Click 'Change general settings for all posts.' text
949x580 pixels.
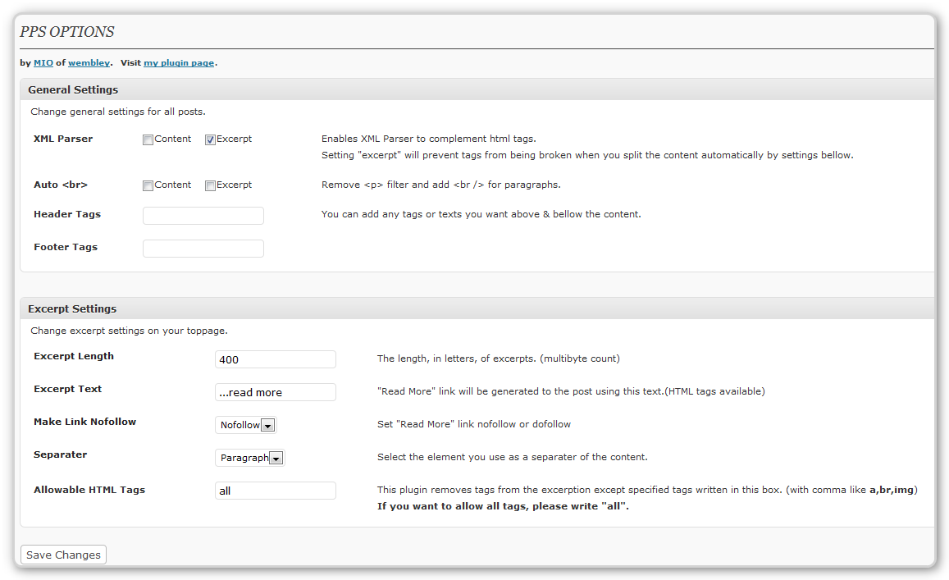[x=118, y=112]
